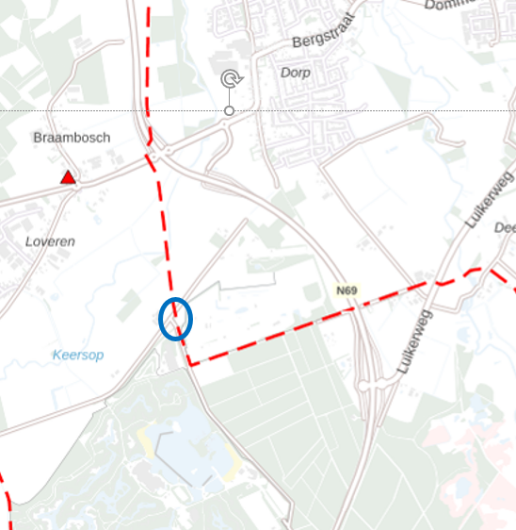516x530 pixels.
Task: Select the blue oval annotation shape
Action: [x=175, y=319]
